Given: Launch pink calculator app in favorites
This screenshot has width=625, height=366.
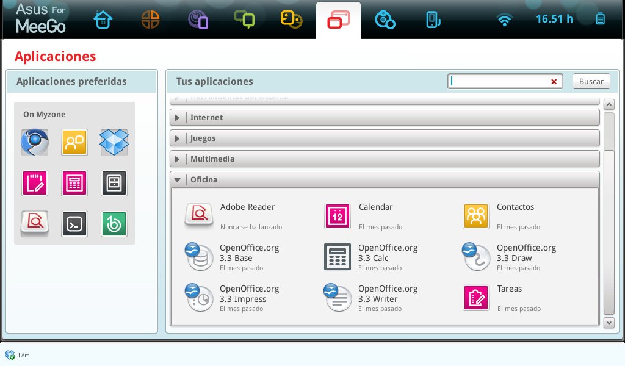Looking at the screenshot, I should [74, 183].
